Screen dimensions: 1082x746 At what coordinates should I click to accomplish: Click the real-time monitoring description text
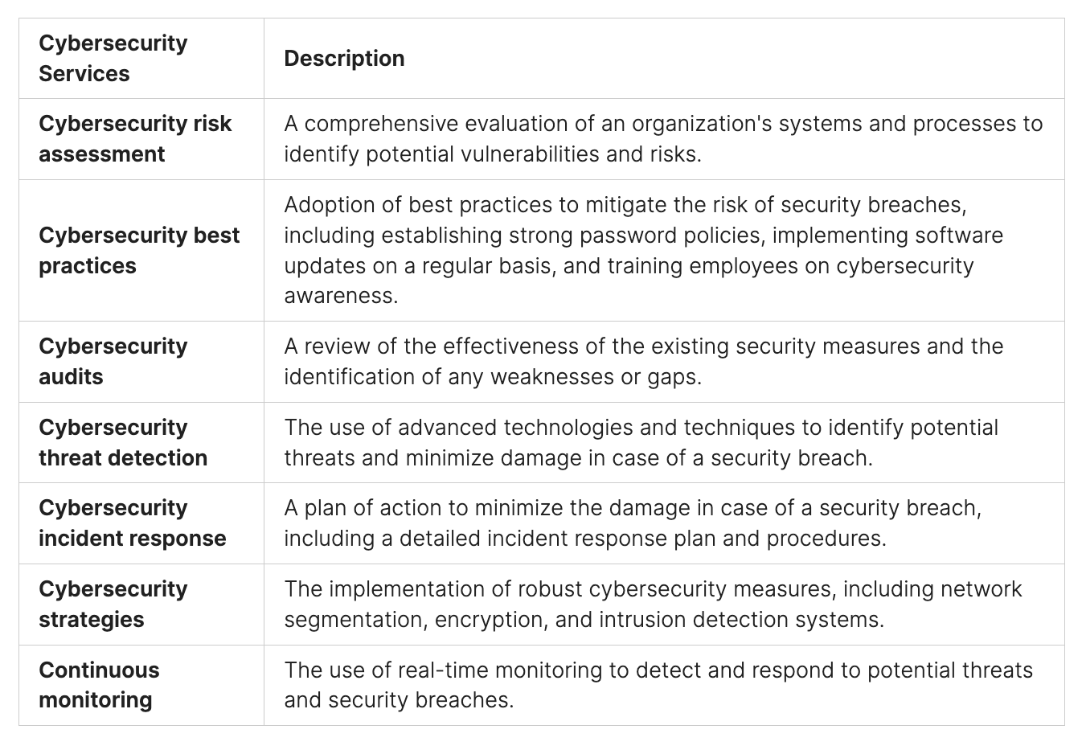tap(658, 670)
